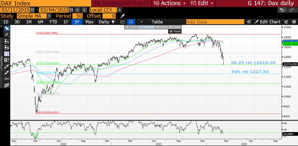Screen dimensions: 298x146
Task: Select the extended line with nodes tool
Action: (x=7, y=73)
